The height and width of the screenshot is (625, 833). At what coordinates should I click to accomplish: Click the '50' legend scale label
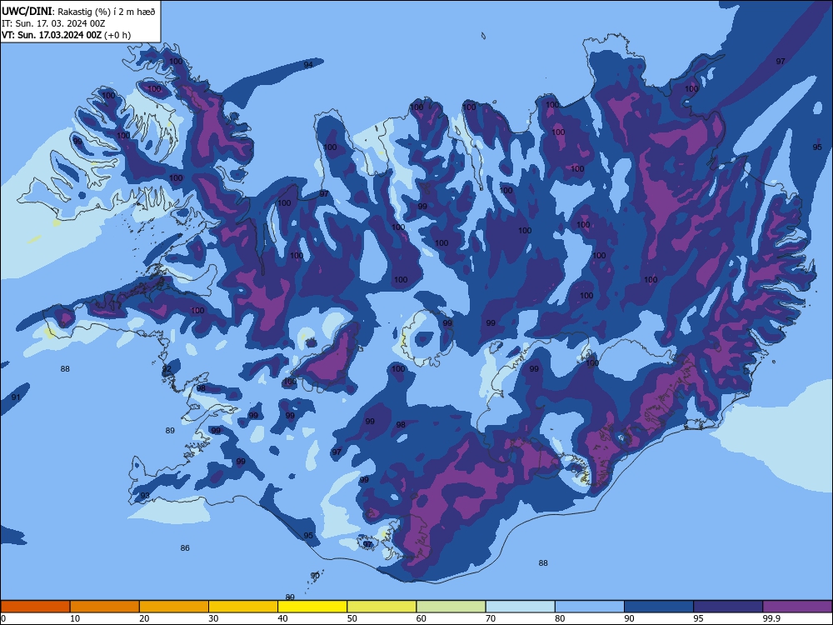click(x=352, y=618)
